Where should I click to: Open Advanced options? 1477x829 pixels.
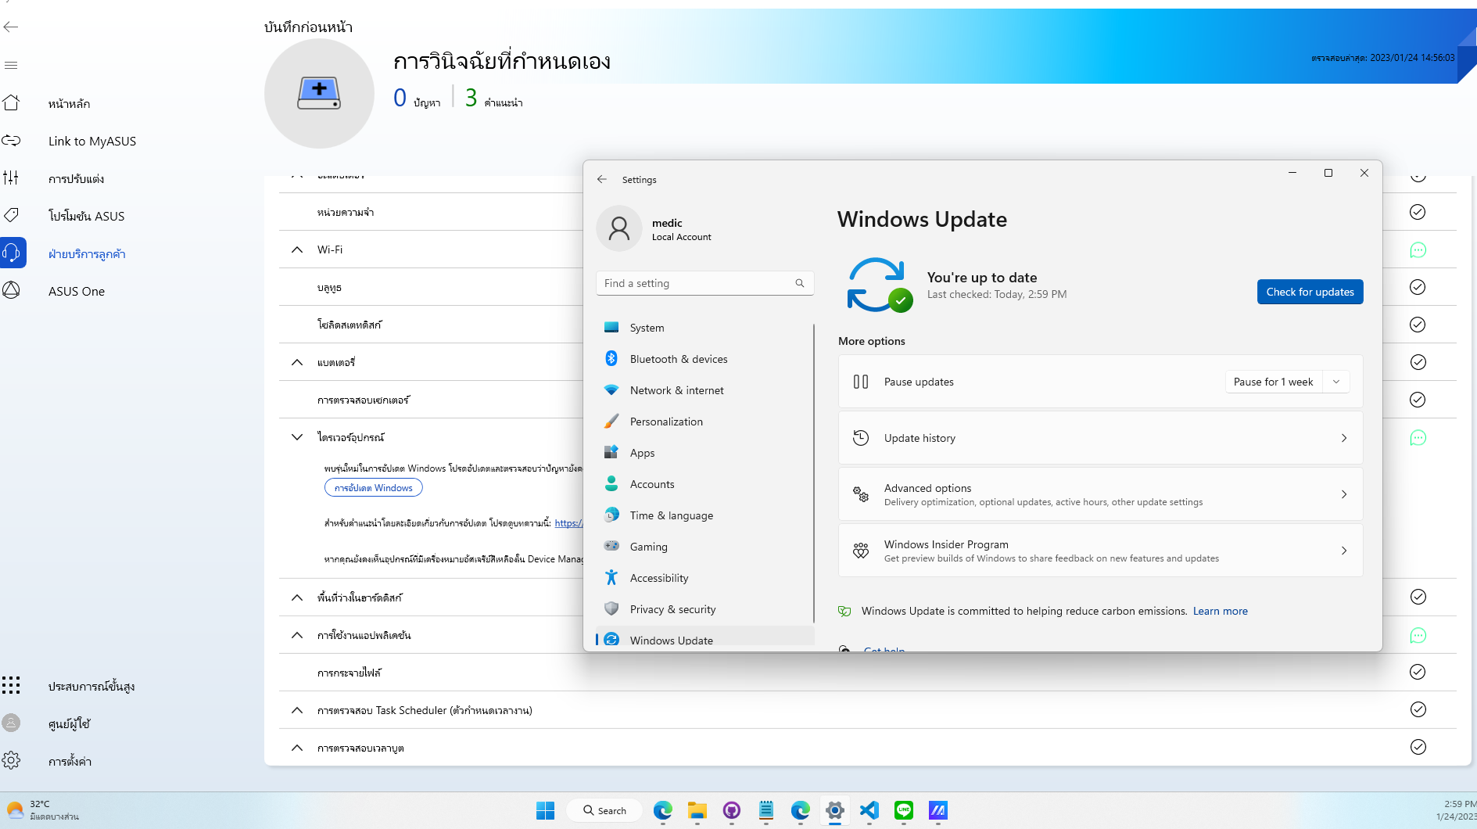click(x=1100, y=494)
